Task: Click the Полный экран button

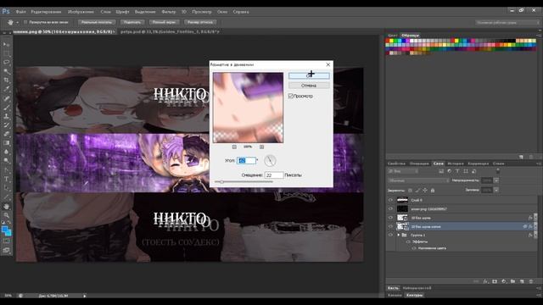Action: click(164, 22)
